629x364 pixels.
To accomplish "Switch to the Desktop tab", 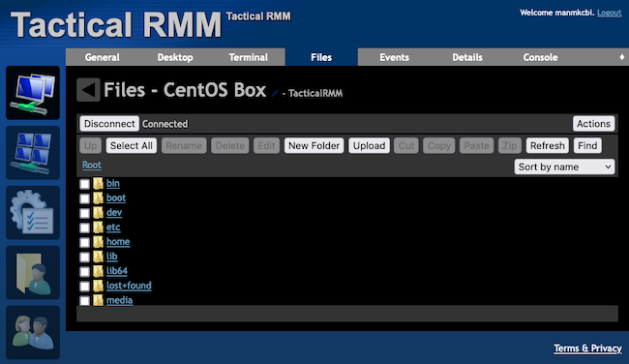I will pos(175,57).
